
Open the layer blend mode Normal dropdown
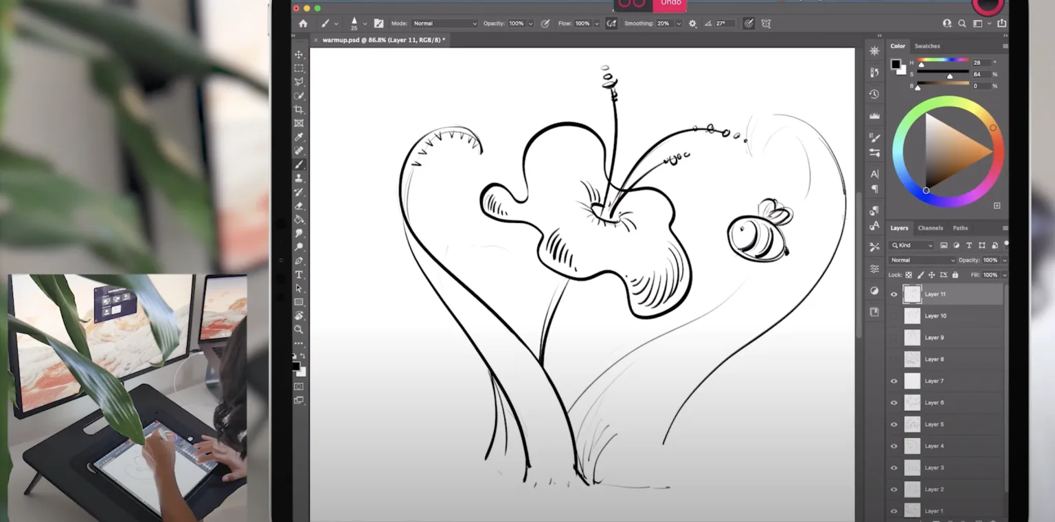[x=922, y=260]
